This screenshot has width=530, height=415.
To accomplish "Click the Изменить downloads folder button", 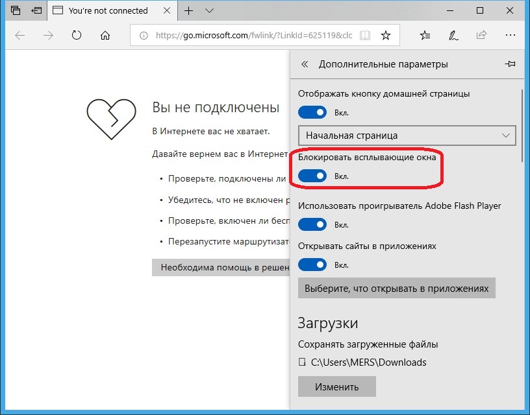I will click(337, 386).
